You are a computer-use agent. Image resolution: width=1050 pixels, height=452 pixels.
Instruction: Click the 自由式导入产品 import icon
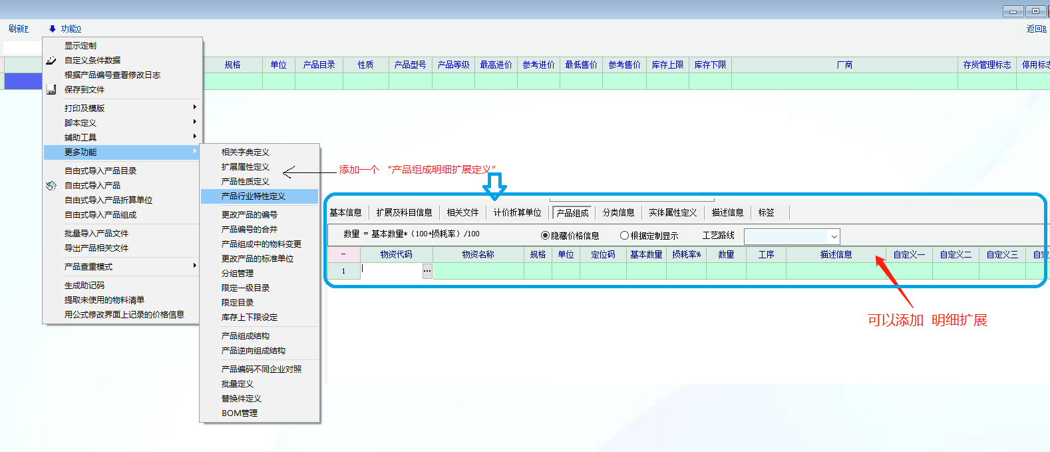pyautogui.click(x=51, y=186)
